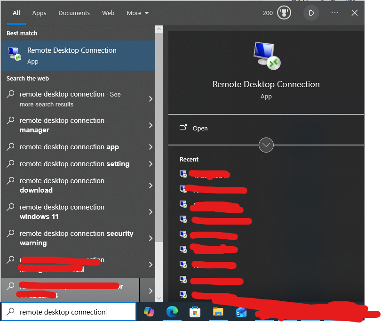Expand arrow for 'See more search results'
The image size is (381, 323).
click(x=151, y=99)
